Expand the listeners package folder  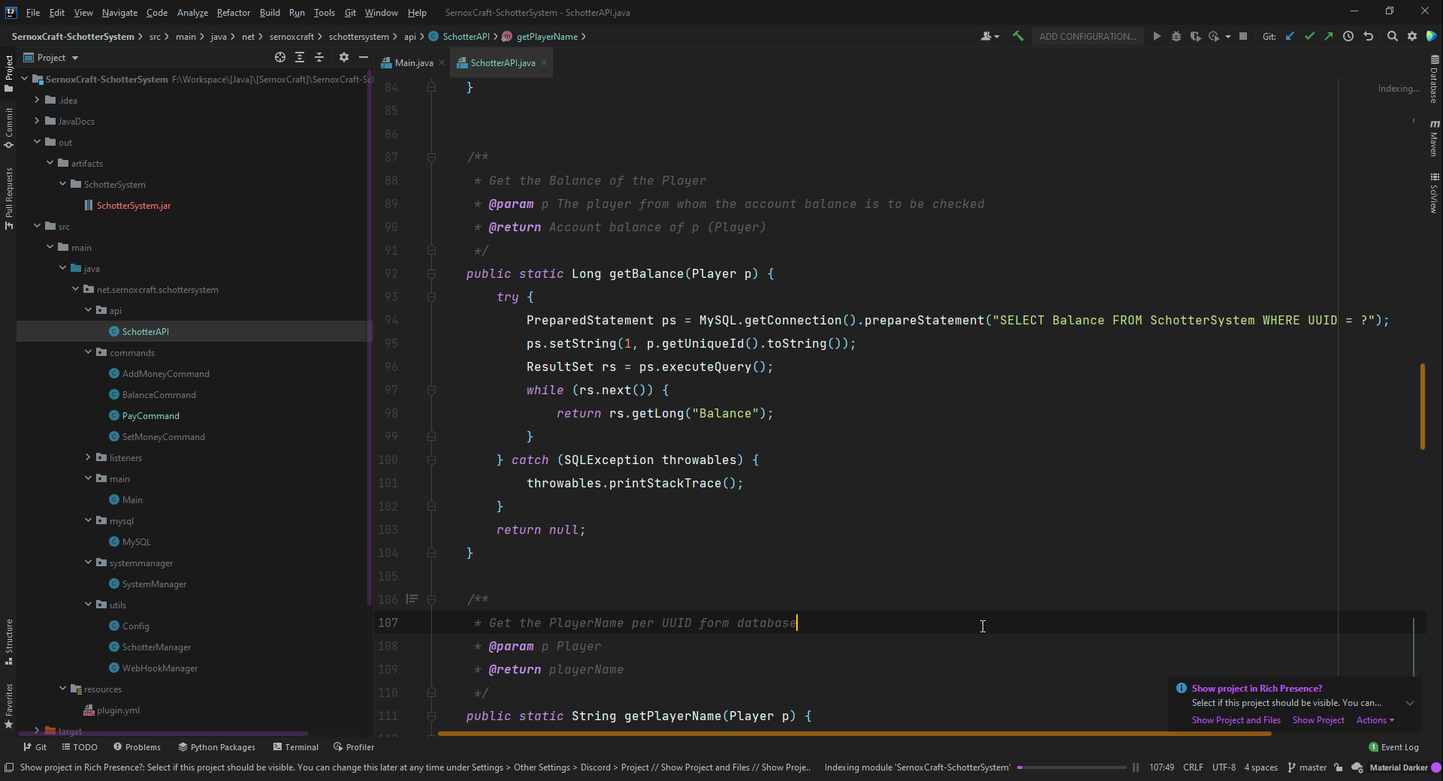(x=88, y=457)
